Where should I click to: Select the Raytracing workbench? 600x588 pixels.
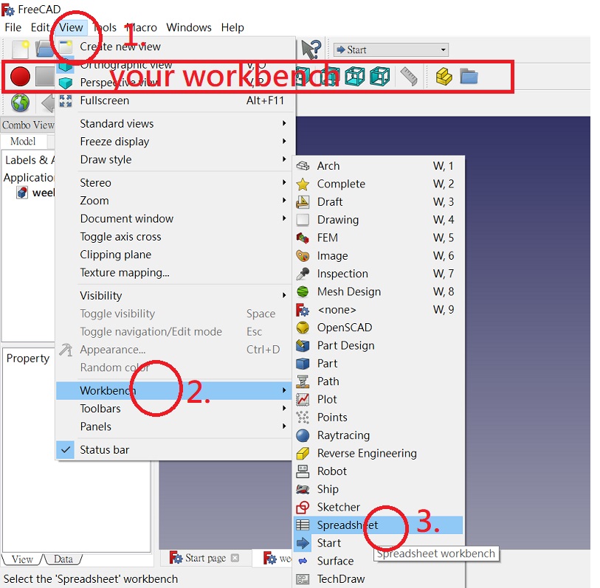(x=379, y=435)
